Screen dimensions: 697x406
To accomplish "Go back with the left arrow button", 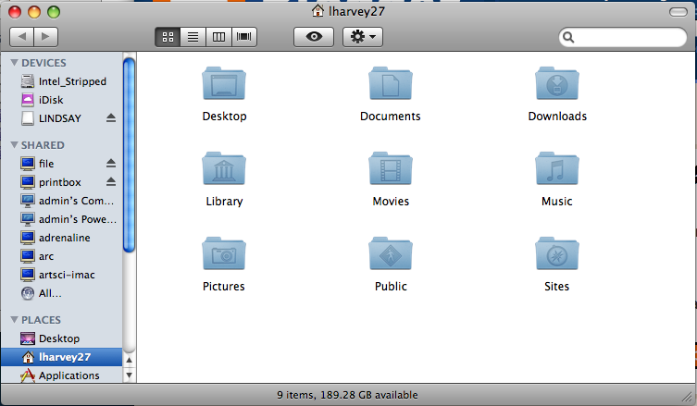I will coord(21,37).
